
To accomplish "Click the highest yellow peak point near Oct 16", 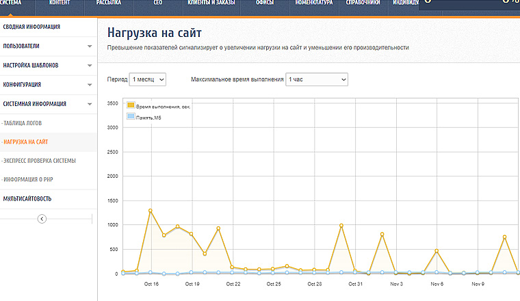I will point(150,211).
